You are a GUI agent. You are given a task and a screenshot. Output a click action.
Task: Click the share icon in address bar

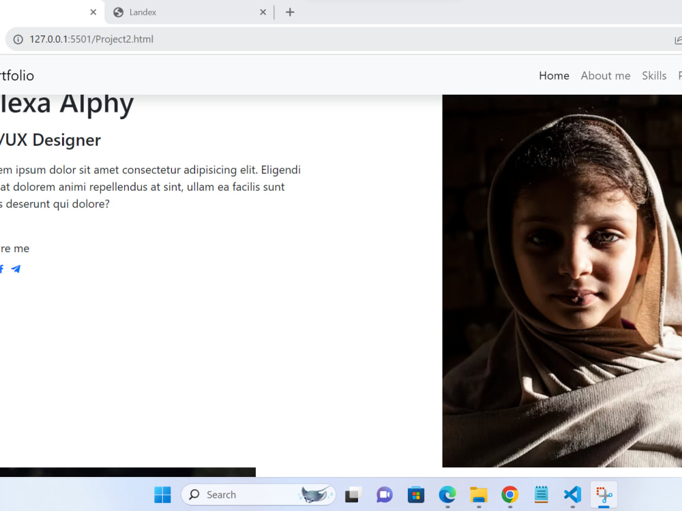click(678, 40)
